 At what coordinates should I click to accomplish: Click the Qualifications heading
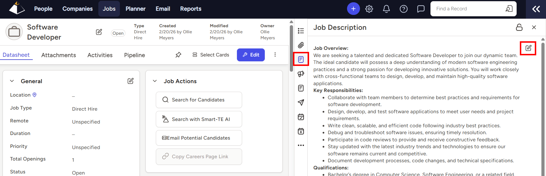[331, 168]
